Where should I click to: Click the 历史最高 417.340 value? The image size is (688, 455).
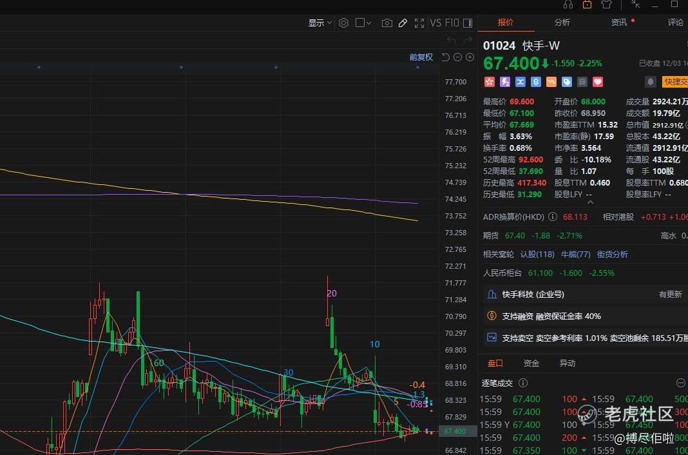point(532,183)
